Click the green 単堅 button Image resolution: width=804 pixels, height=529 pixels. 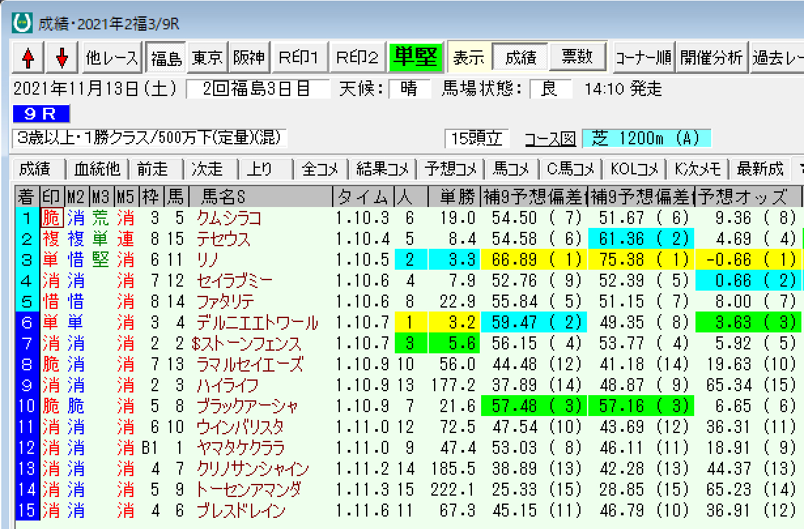click(416, 58)
